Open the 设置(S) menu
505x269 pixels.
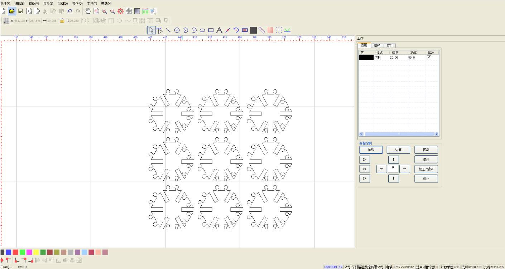(x=48, y=3)
